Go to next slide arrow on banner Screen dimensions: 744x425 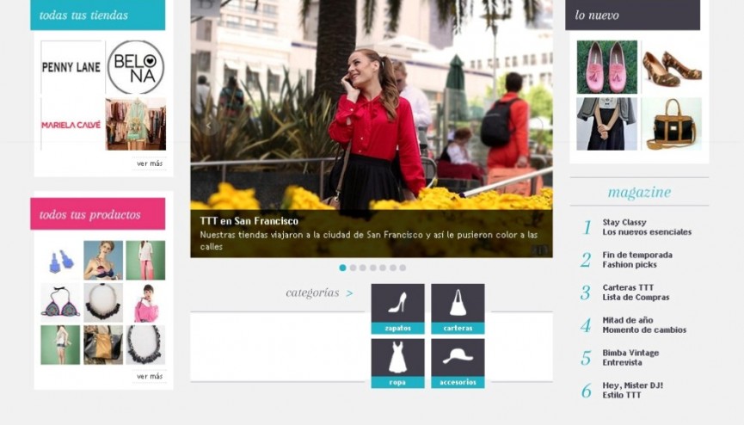(536, 126)
